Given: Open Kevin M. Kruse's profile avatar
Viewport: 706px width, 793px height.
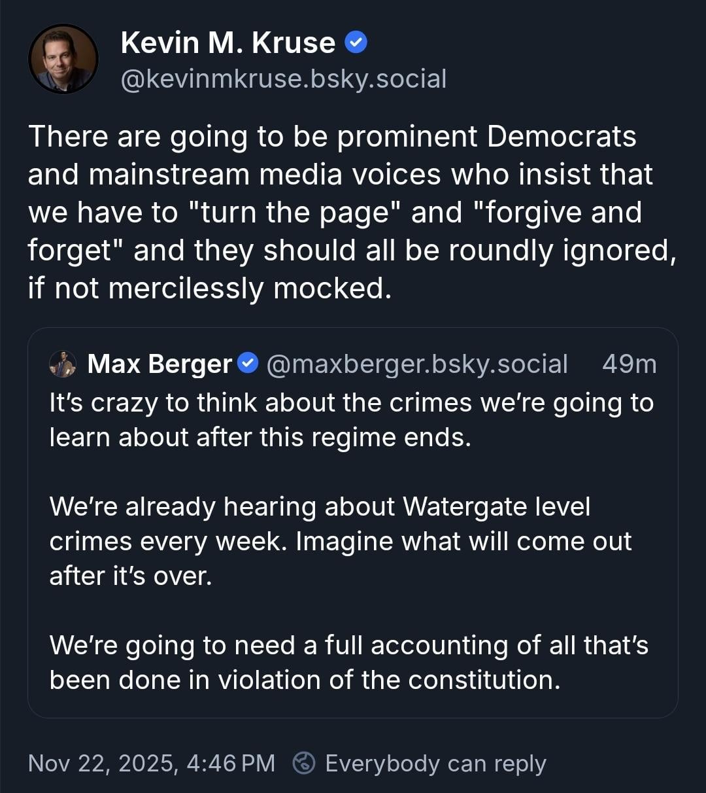Looking at the screenshot, I should point(63,59).
